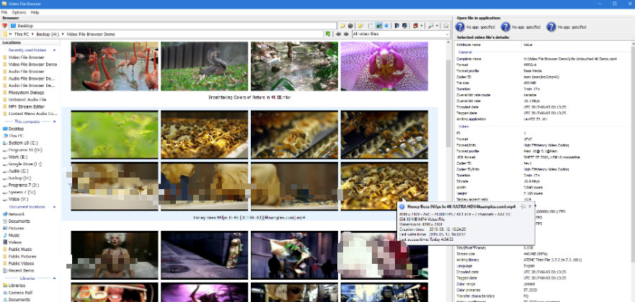
Task: Click Backup (H:) in the breadcrumb path
Action: coord(48,35)
